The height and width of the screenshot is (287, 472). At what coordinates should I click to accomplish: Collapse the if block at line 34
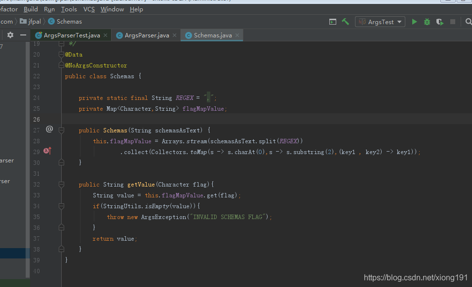click(61, 206)
